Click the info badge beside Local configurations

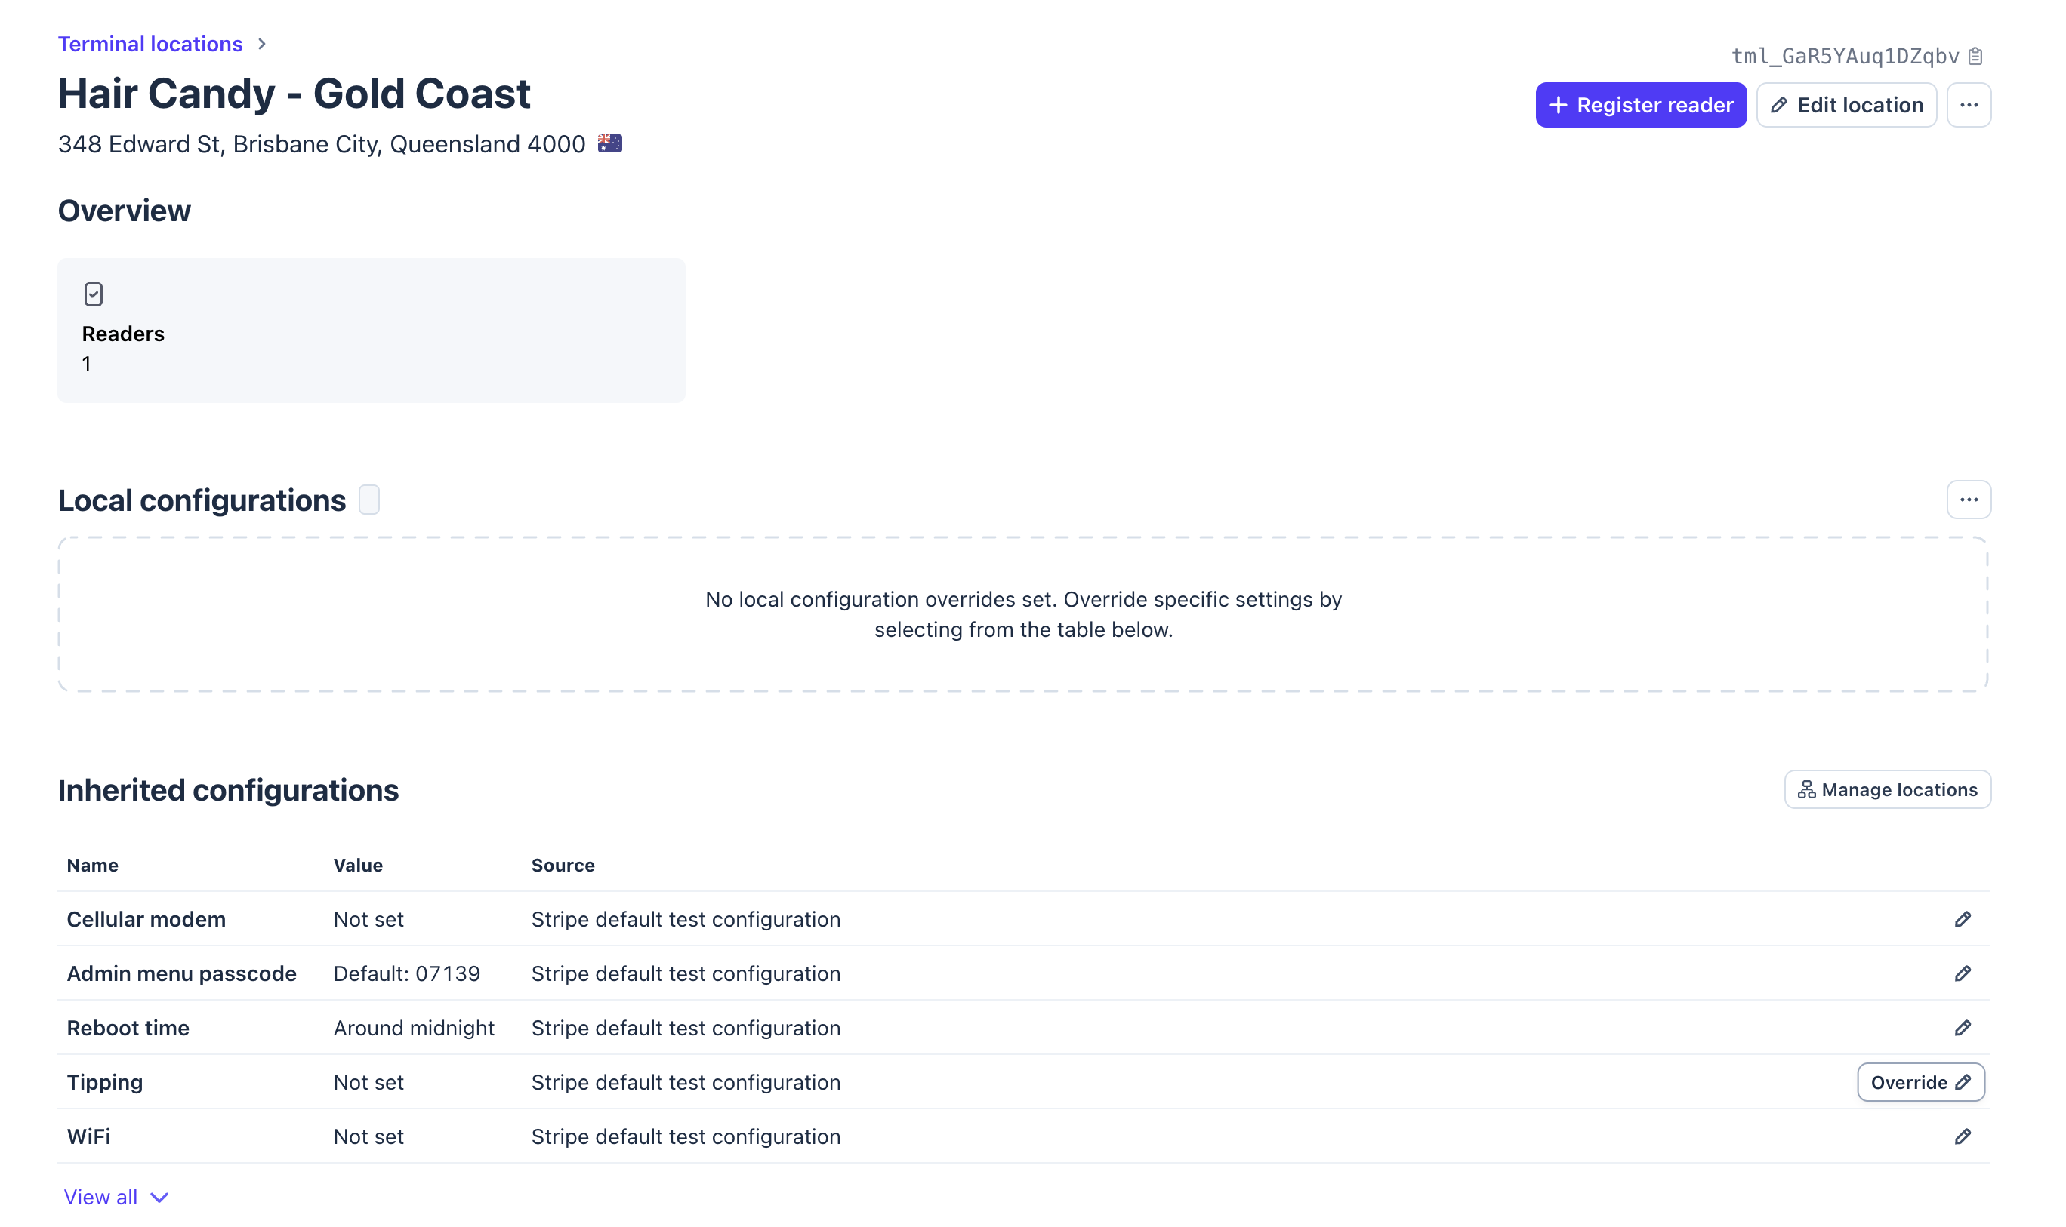(x=369, y=500)
